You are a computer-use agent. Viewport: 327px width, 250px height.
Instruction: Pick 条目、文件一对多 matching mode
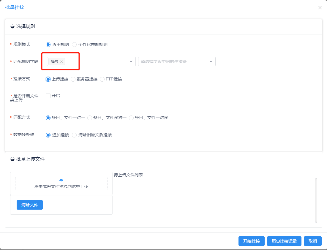131,118
